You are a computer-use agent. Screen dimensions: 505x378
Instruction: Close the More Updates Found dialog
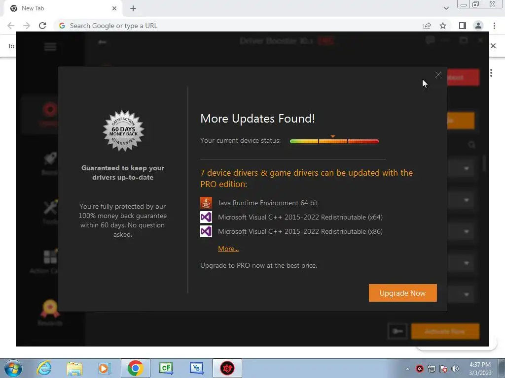pyautogui.click(x=438, y=75)
